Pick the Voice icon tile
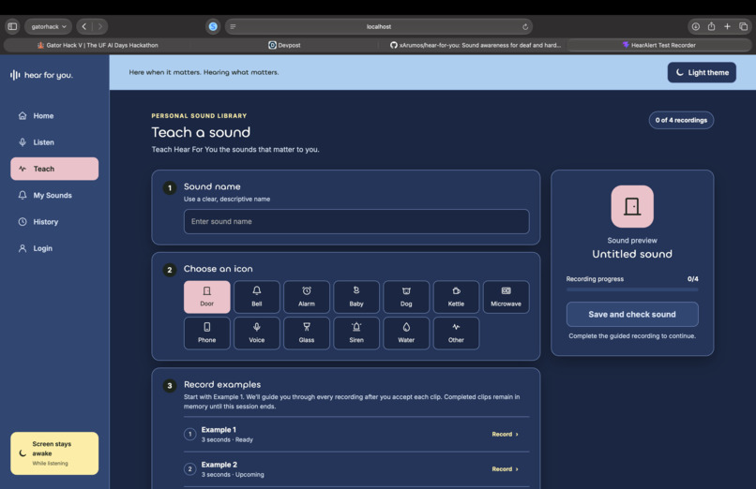 (x=256, y=333)
